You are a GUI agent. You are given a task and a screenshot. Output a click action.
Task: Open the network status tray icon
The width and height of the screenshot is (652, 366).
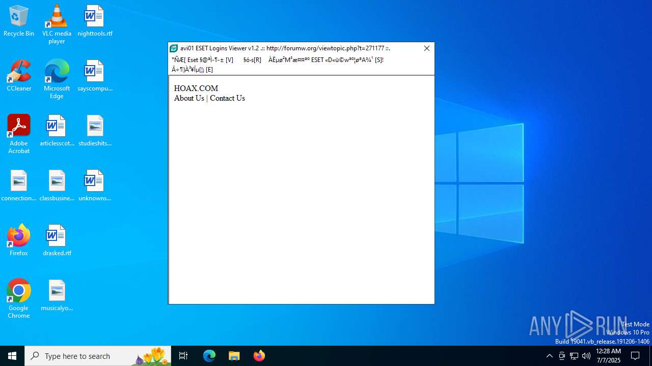click(574, 356)
